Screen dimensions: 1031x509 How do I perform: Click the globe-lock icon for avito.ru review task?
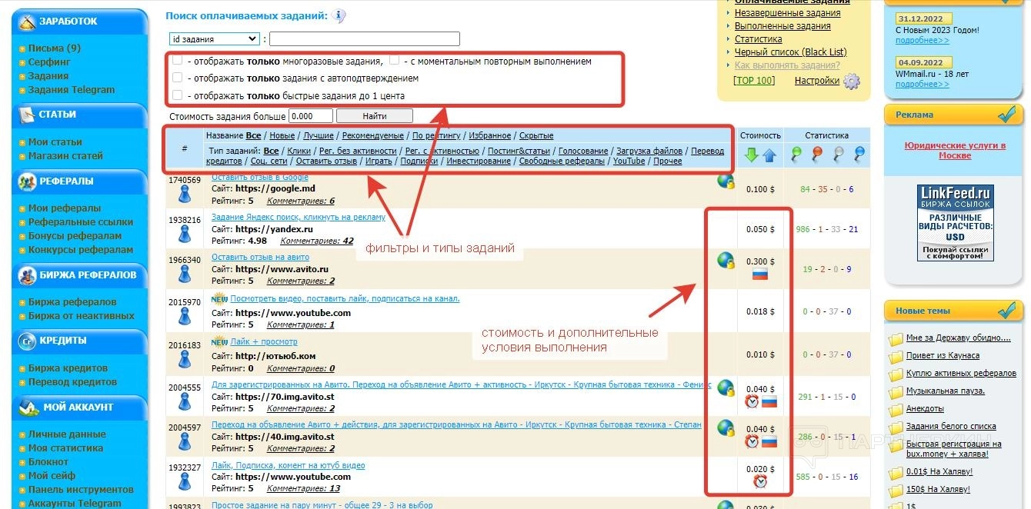[726, 260]
